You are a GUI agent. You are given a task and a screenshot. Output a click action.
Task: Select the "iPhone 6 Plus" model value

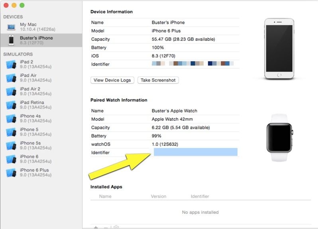(166, 31)
